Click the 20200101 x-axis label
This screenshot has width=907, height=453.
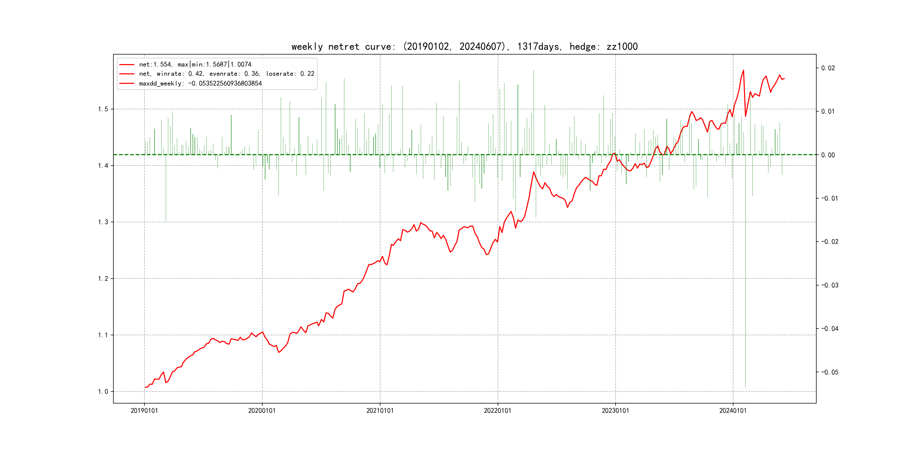(262, 410)
